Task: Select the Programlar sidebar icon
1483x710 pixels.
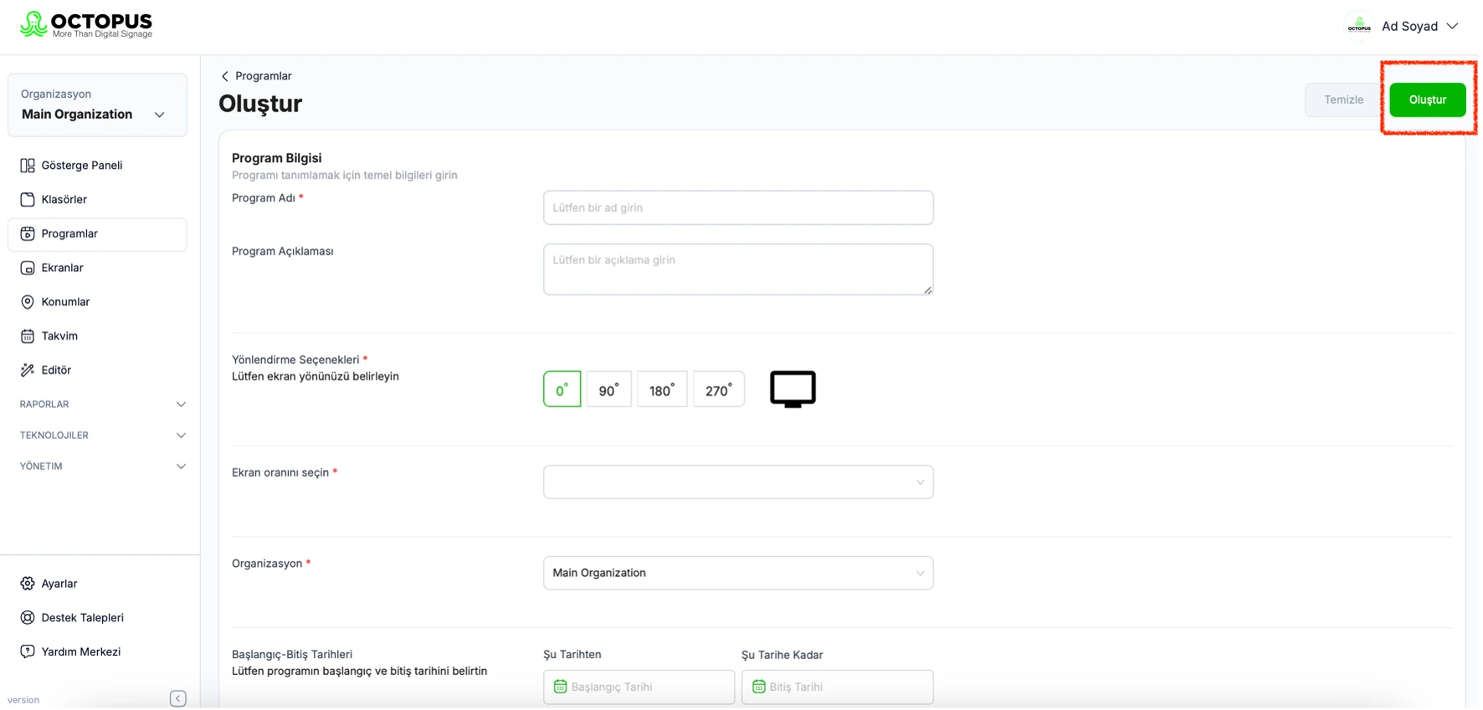Action: [28, 234]
